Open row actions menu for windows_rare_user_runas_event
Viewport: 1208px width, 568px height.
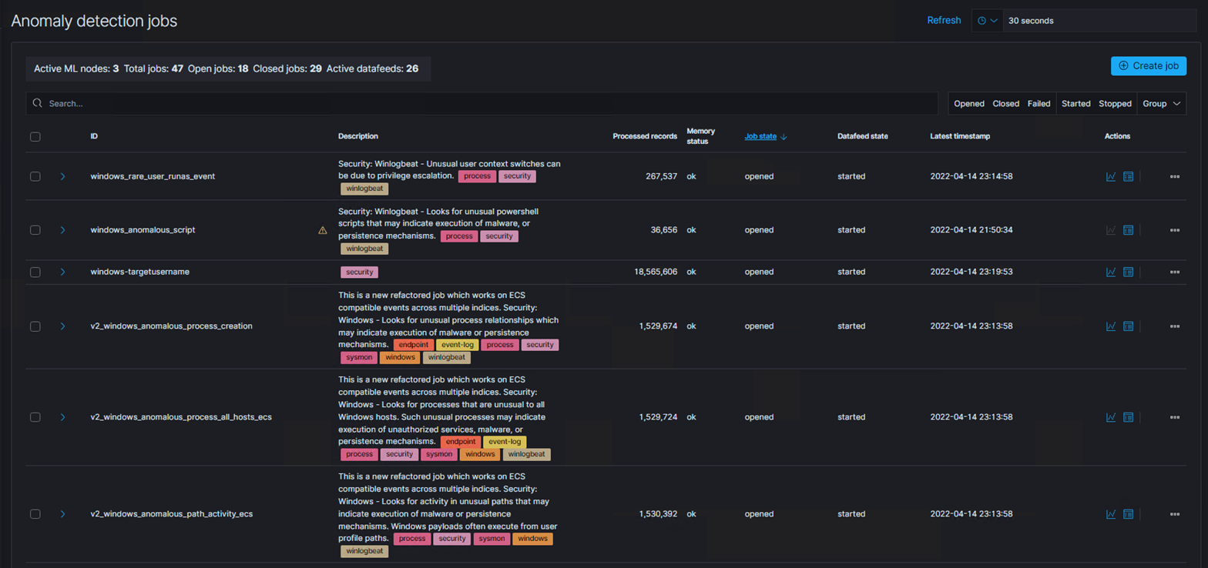(1175, 176)
